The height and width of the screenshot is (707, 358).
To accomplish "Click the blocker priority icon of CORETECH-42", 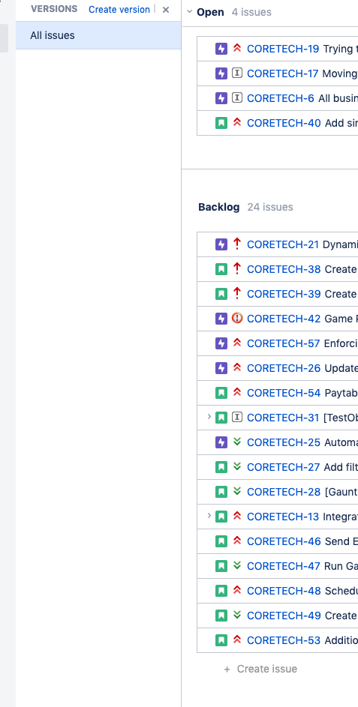I will pos(237,319).
